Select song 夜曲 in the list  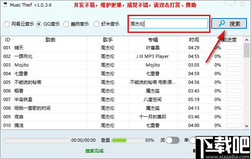(x=19, y=117)
